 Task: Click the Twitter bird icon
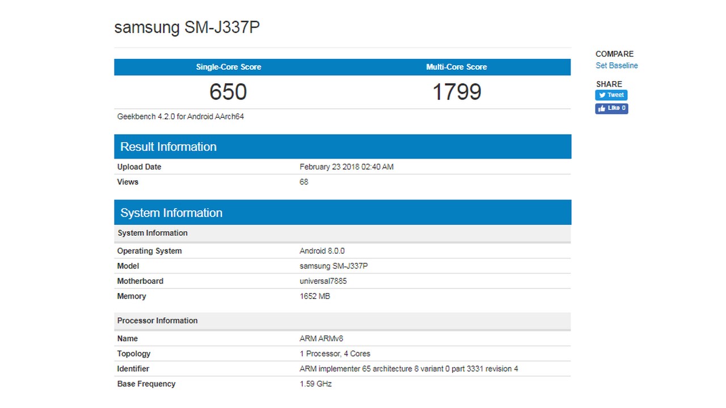tap(602, 95)
